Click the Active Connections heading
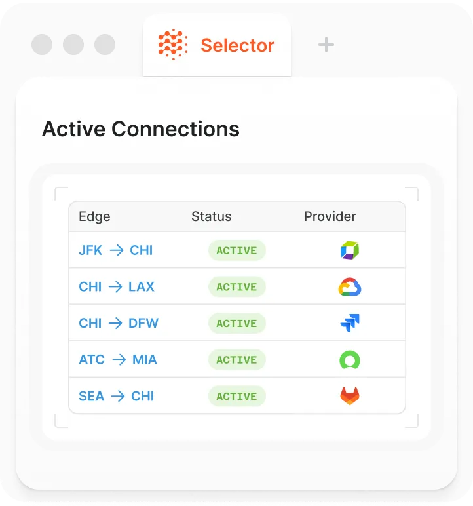Viewport: 473px width, 506px height. pyautogui.click(x=141, y=128)
